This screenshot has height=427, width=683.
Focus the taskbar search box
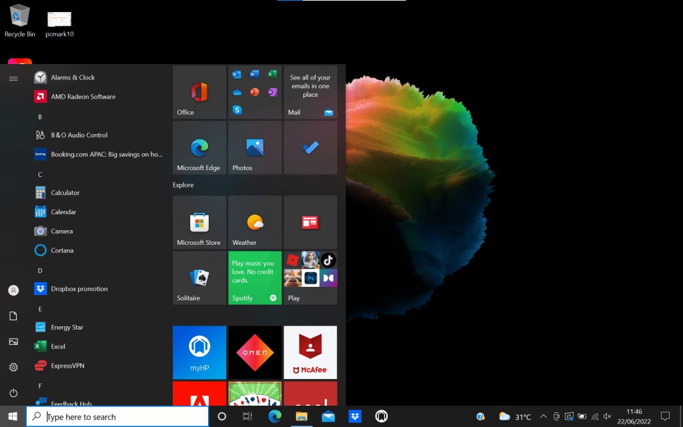point(117,416)
